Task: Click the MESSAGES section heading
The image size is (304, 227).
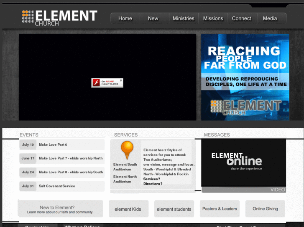Action: (x=217, y=135)
